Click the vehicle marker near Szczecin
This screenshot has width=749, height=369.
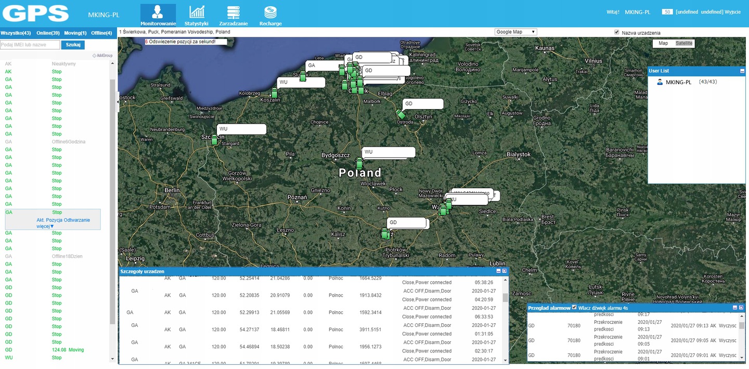214,140
